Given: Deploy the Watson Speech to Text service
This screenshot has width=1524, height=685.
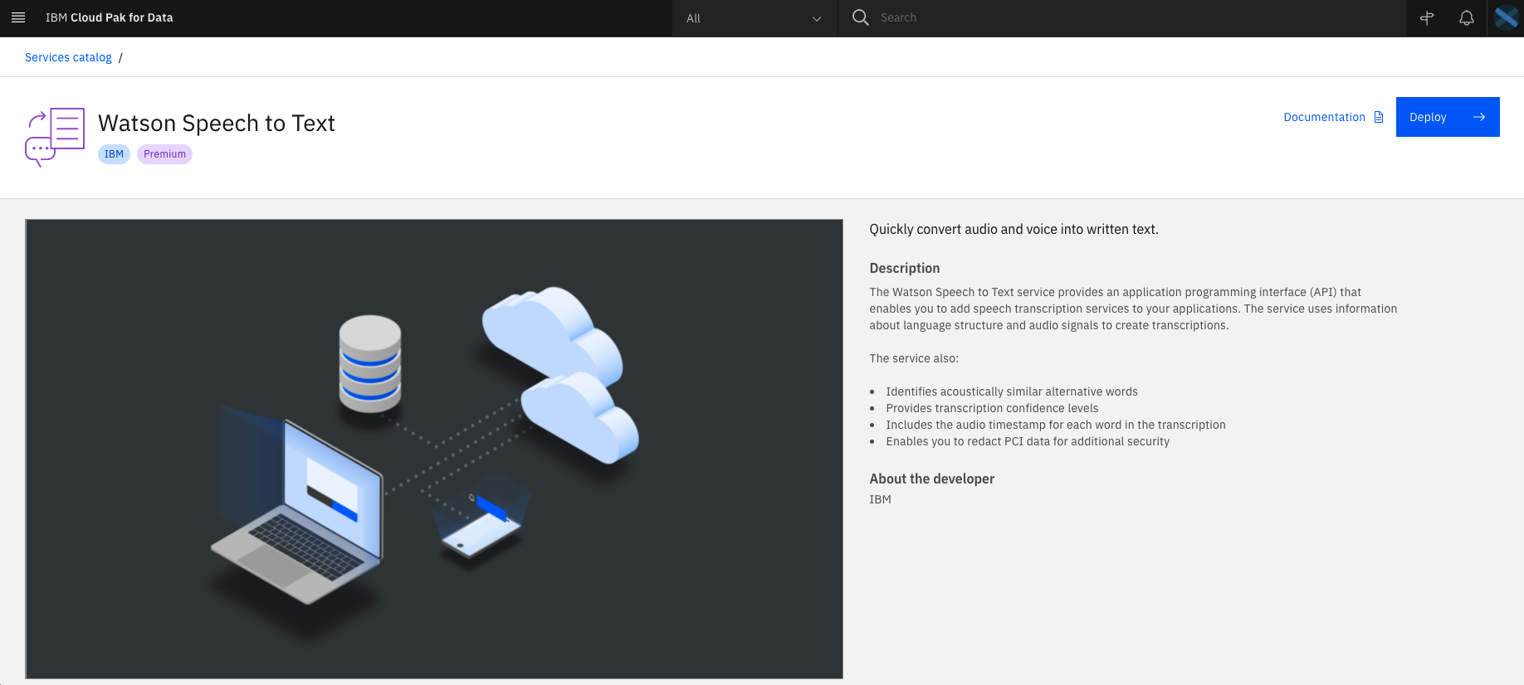Looking at the screenshot, I should (x=1448, y=117).
